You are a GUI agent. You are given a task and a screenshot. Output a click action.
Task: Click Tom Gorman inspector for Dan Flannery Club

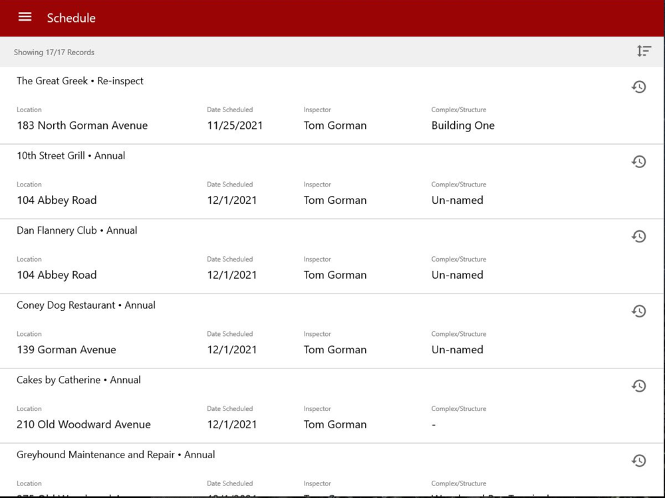tap(335, 275)
